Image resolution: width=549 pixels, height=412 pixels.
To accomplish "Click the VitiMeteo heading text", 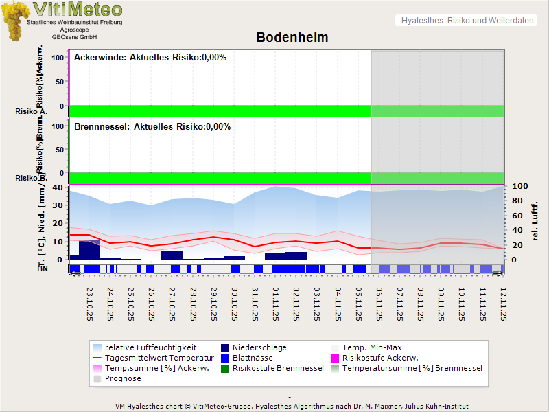I will pyautogui.click(x=78, y=10).
